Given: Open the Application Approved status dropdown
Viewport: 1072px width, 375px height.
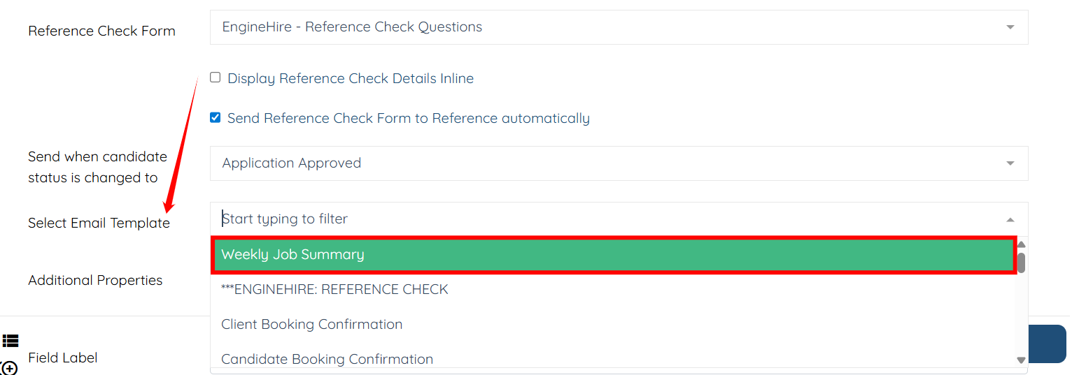Looking at the screenshot, I should 619,163.
